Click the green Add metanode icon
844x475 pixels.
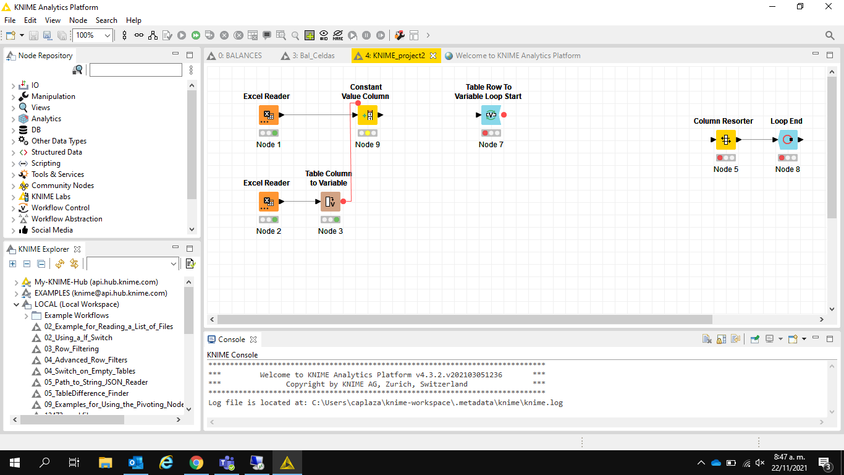[x=310, y=35]
